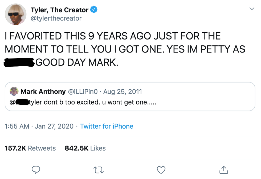Open the "Tyler, The Creator" display name

pos(59,10)
